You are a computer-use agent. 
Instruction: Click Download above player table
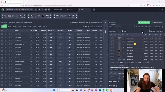91,27
